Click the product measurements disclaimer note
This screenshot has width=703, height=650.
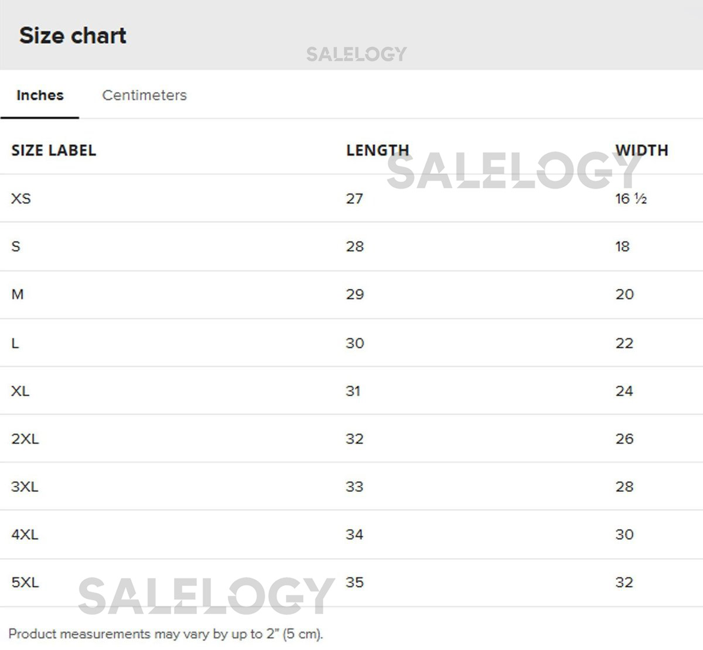tap(166, 634)
